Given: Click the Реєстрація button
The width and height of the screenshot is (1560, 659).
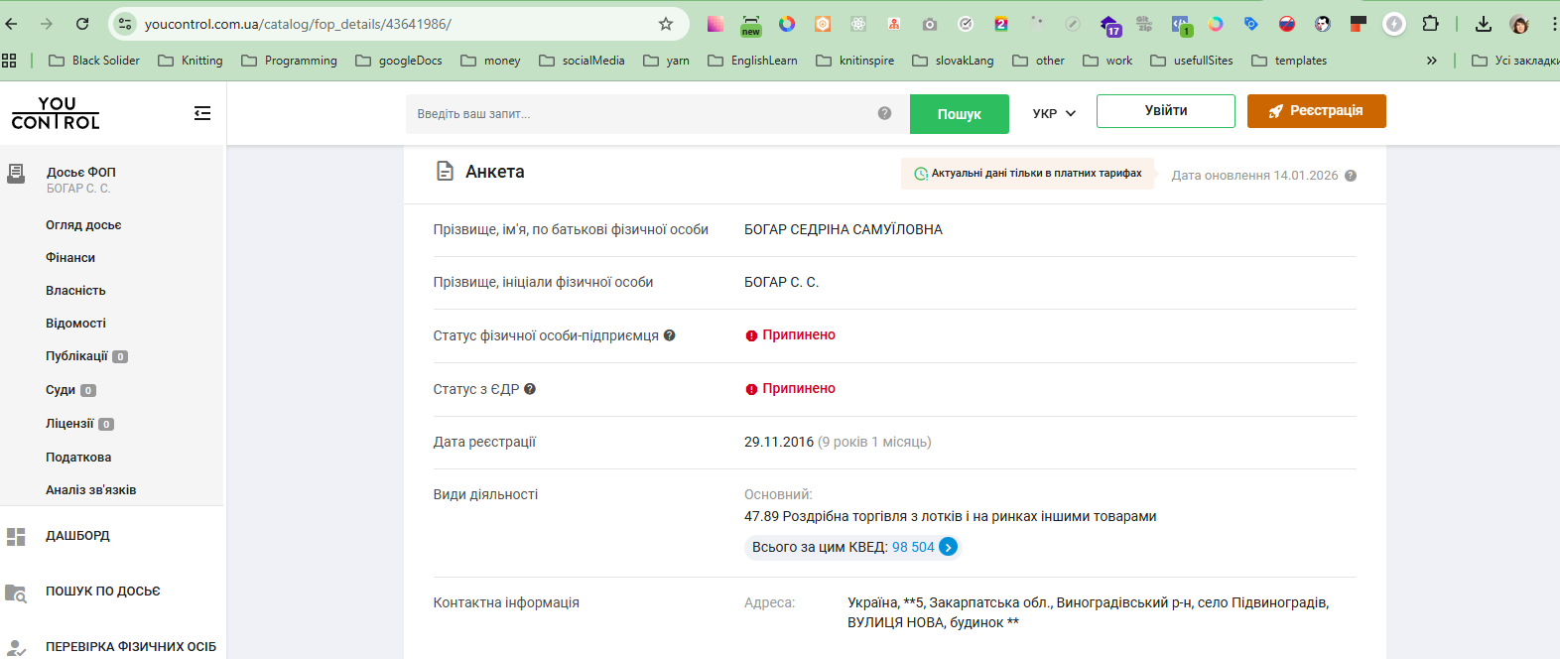Looking at the screenshot, I should (x=1316, y=111).
